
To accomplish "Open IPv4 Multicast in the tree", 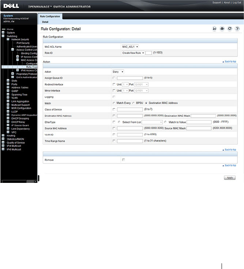I will [x=14, y=146].
